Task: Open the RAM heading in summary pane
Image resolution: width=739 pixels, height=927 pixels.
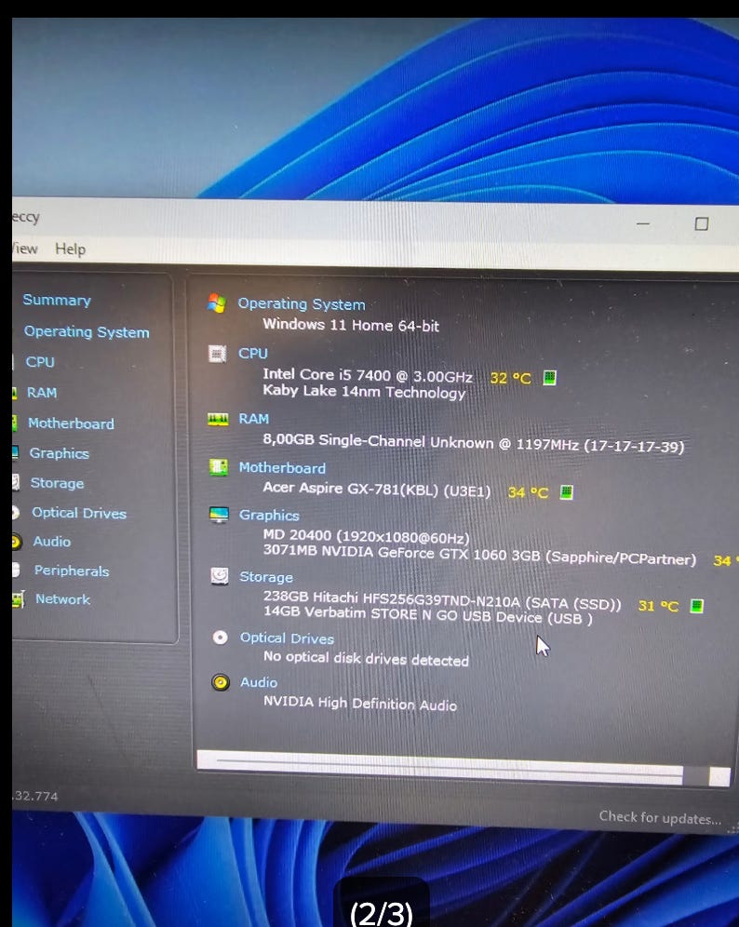Action: (x=254, y=419)
